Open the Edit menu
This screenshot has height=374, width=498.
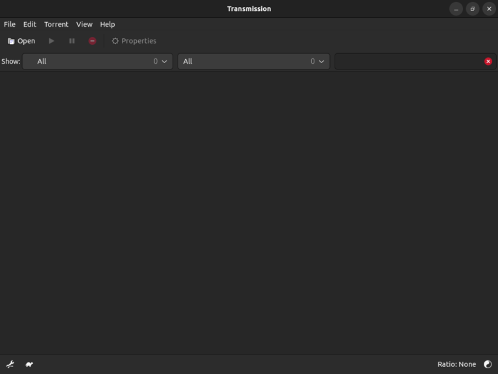[x=30, y=24]
